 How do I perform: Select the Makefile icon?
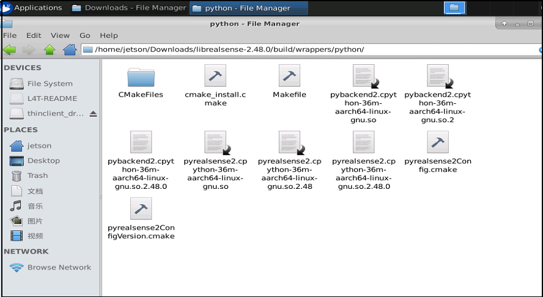[x=289, y=75]
